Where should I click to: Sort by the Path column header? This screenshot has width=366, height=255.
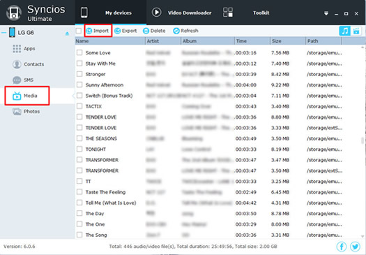pyautogui.click(x=323, y=41)
